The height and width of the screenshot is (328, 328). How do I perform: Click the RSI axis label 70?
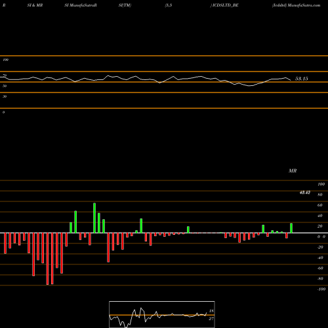[x=5, y=75]
